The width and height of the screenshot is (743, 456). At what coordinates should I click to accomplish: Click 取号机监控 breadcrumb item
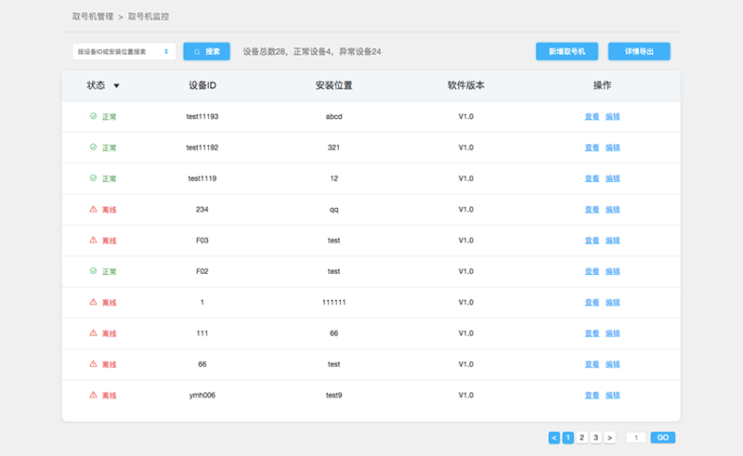click(149, 17)
